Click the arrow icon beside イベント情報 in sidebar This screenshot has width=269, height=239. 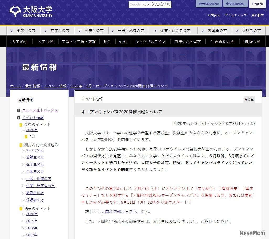18,118
